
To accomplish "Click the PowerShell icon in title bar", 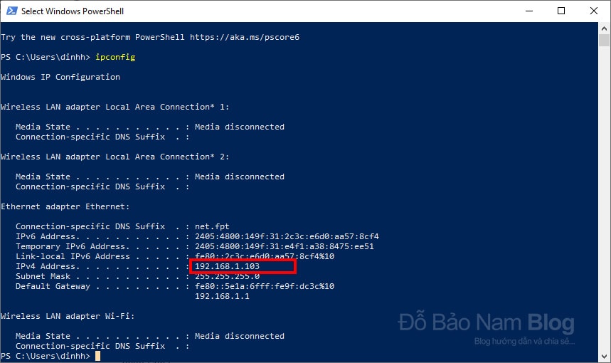I will pos(11,11).
